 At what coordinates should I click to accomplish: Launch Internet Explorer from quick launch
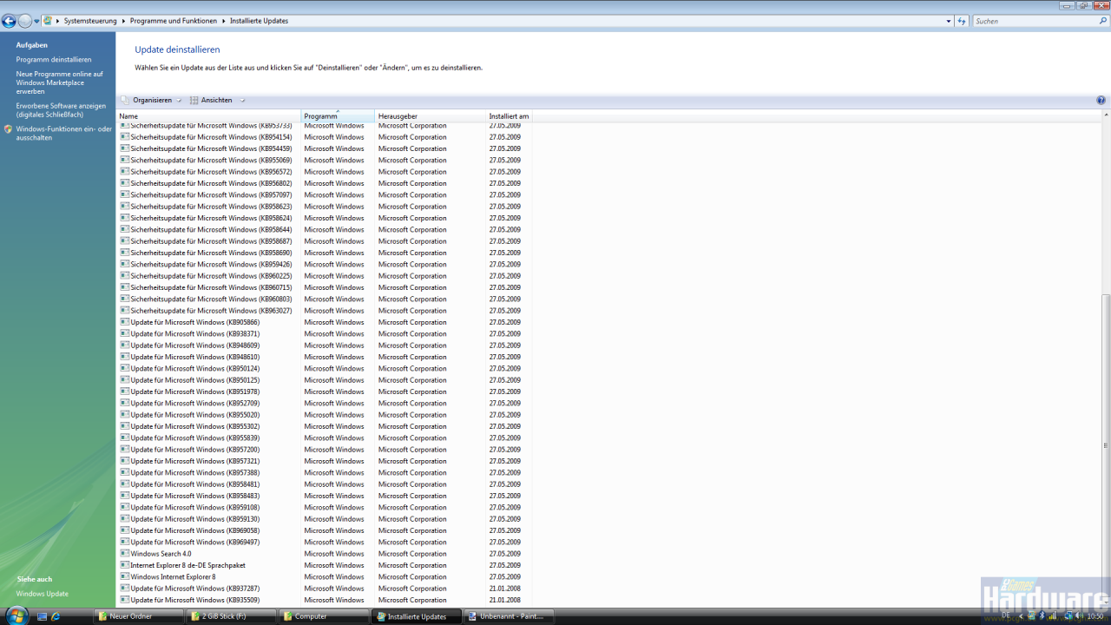56,616
